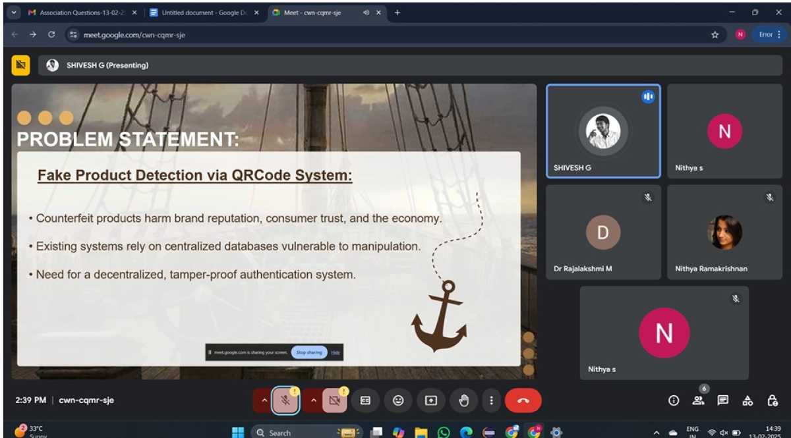Click the meeting code cwn-cqmr-sje text
The image size is (791, 438).
point(86,400)
